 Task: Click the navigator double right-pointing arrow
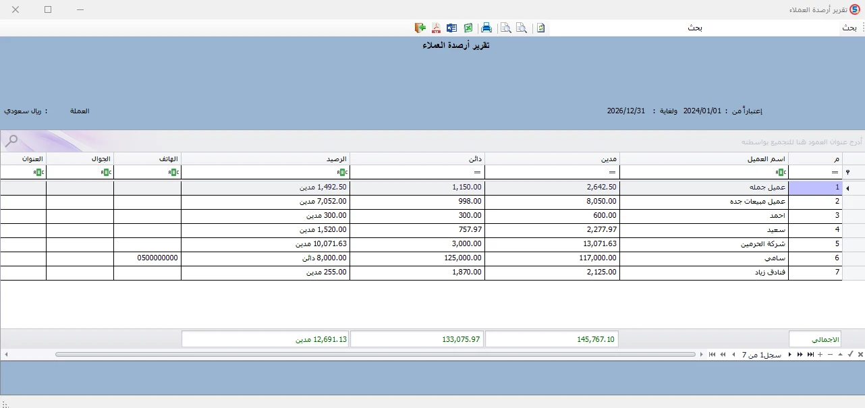[x=800, y=354]
